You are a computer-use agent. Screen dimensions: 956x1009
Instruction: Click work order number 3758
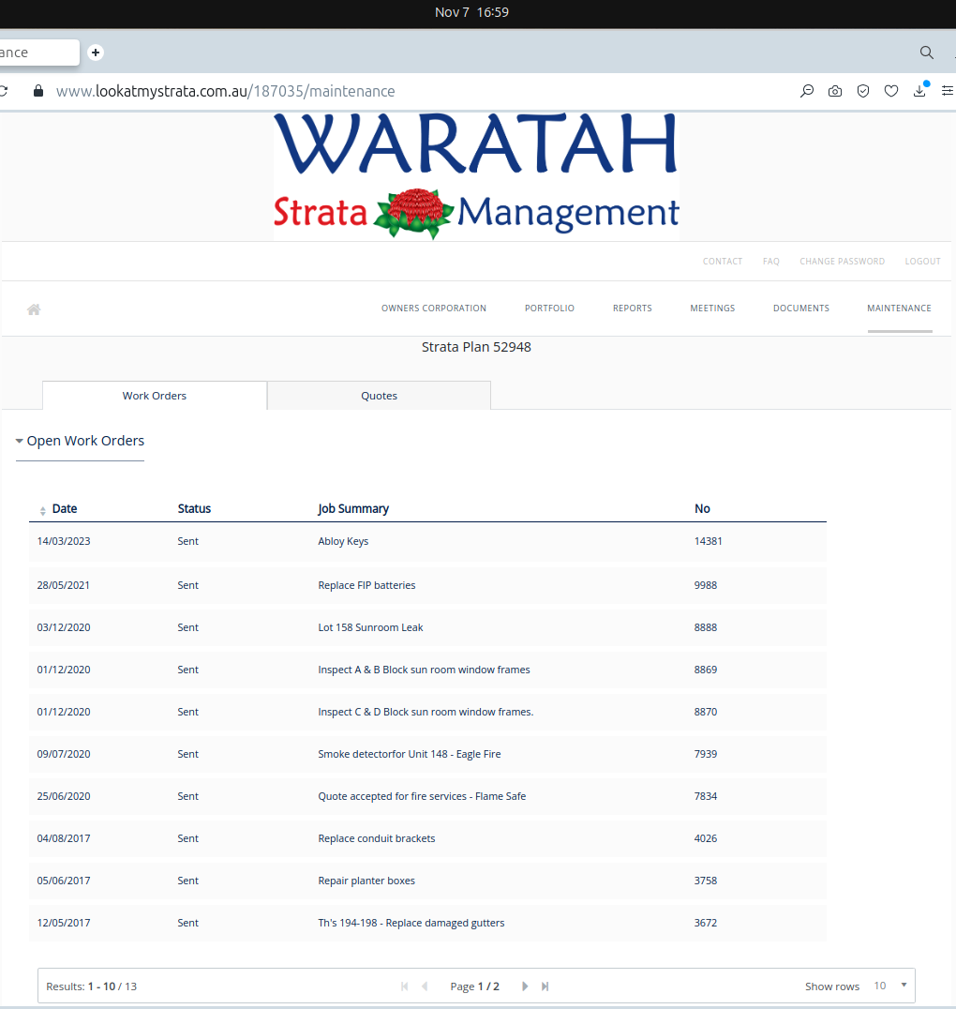(706, 881)
